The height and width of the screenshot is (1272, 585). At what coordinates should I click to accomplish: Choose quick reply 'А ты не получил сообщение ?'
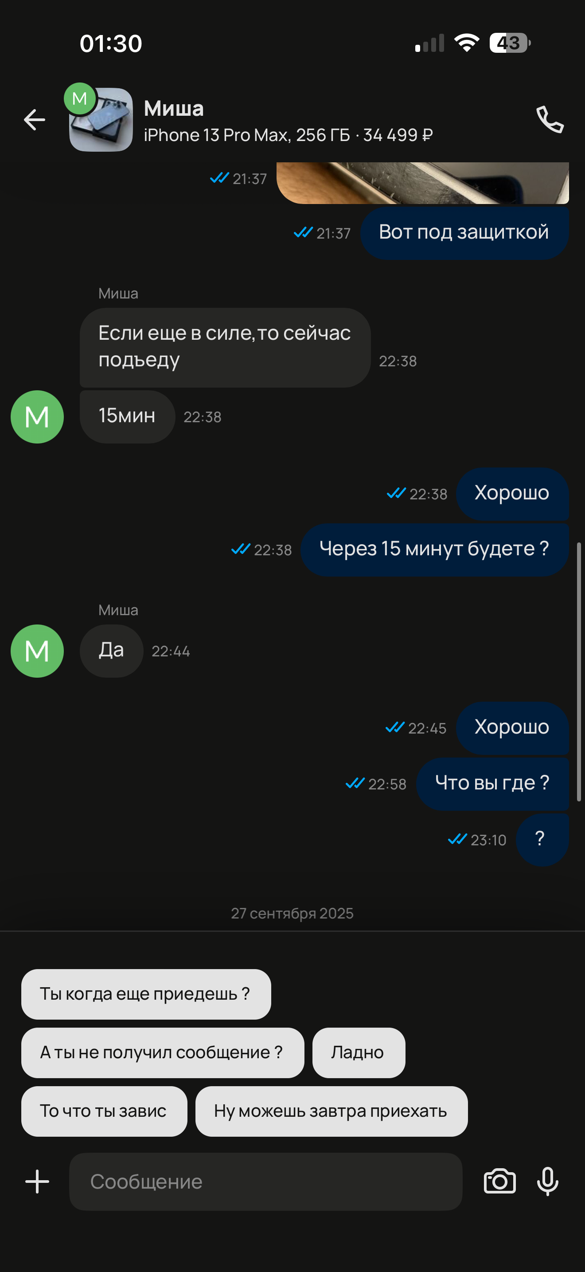click(162, 1053)
